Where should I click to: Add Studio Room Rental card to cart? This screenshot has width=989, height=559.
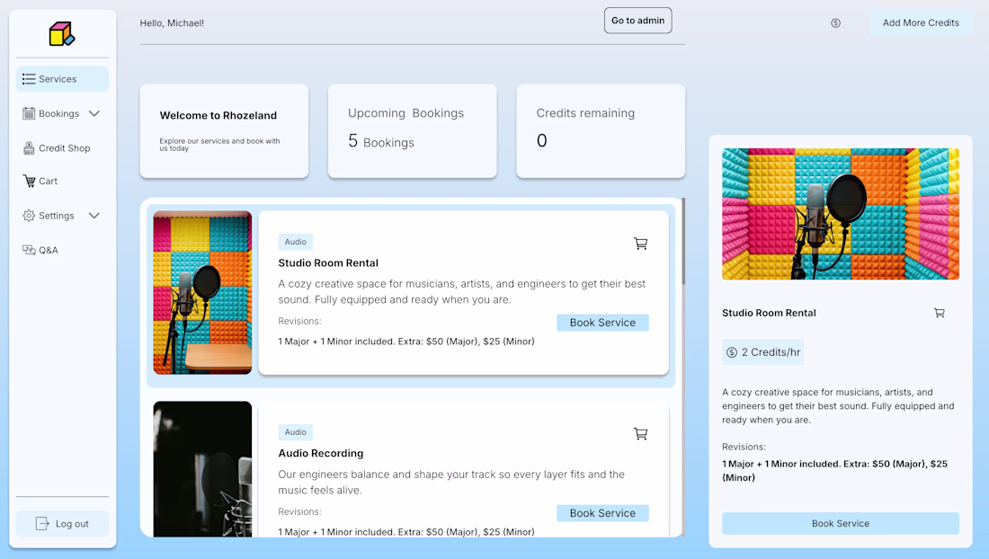(640, 244)
